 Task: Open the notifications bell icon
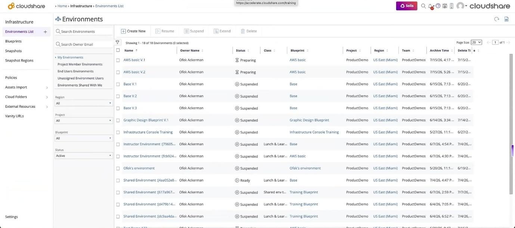431,6
